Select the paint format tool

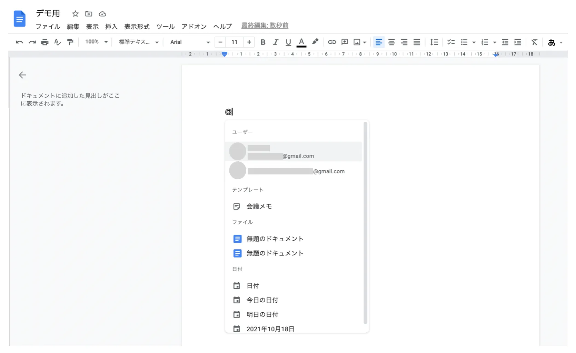pyautogui.click(x=70, y=42)
